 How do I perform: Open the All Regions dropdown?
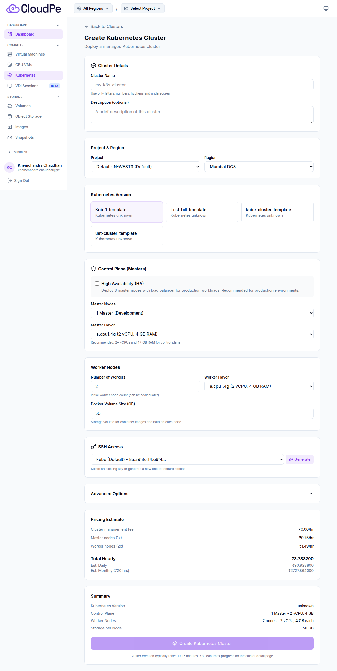93,8
